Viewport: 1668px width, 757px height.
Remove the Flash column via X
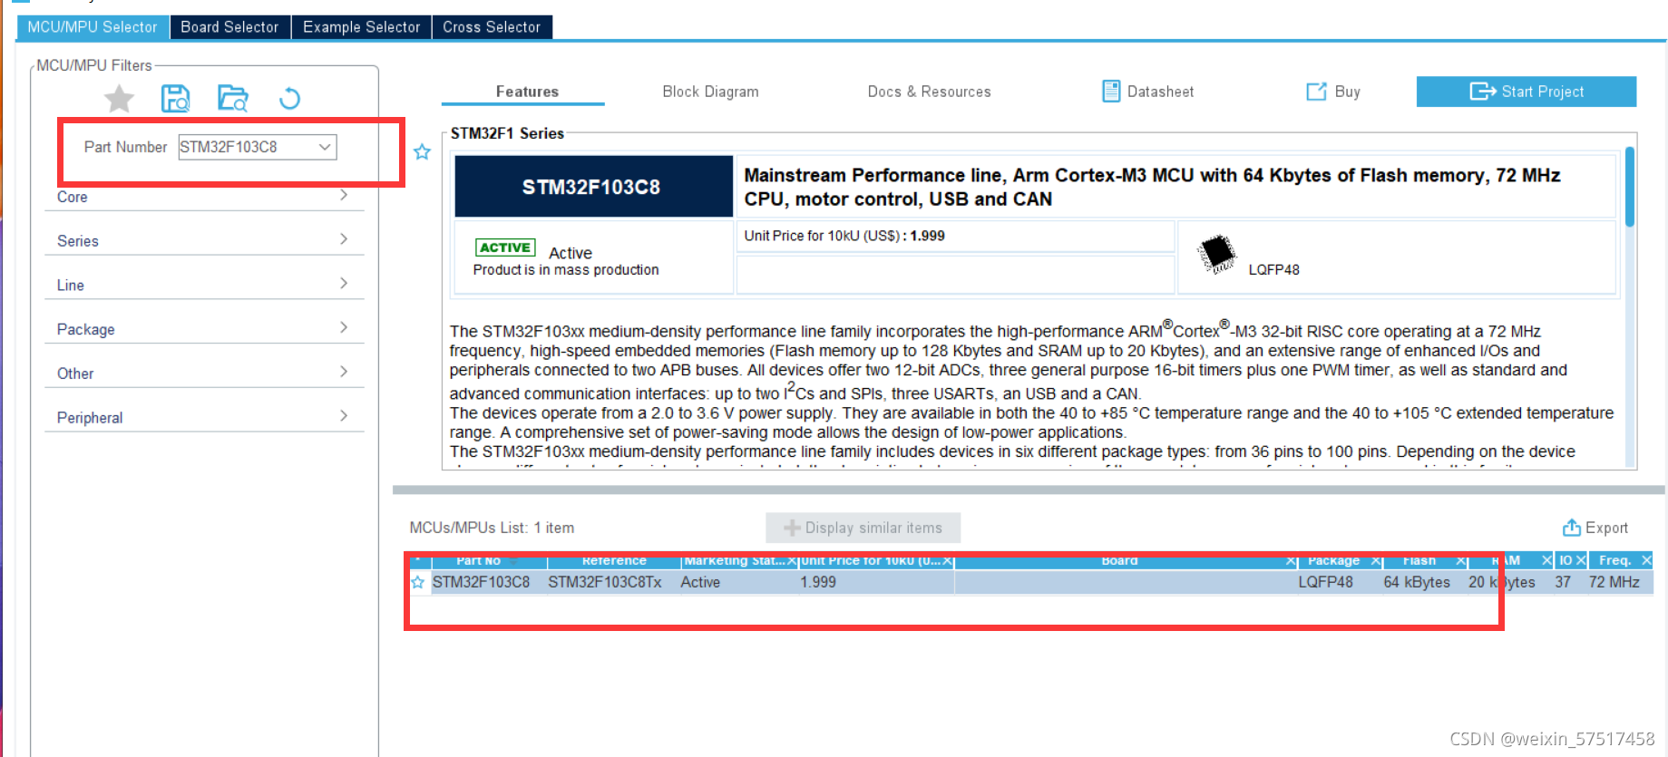tap(1461, 561)
